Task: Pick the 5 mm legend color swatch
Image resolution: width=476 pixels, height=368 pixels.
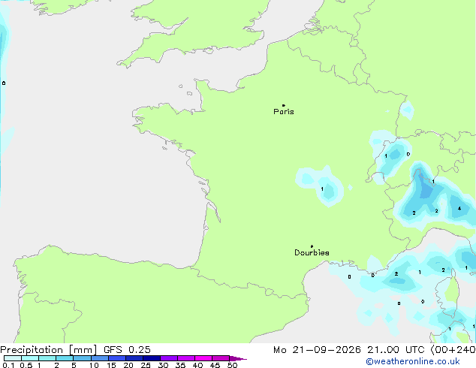Action: pos(82,358)
